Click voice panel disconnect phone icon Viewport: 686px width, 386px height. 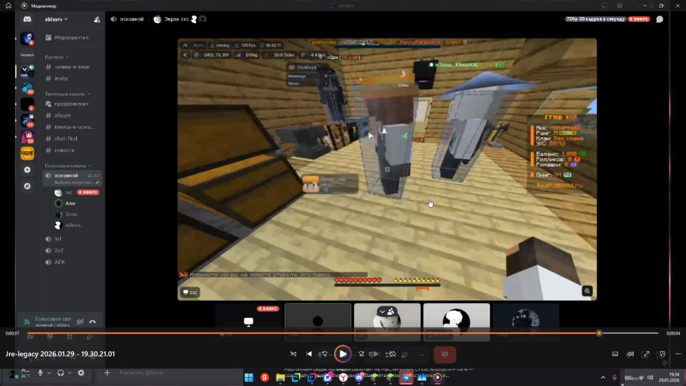(93, 322)
